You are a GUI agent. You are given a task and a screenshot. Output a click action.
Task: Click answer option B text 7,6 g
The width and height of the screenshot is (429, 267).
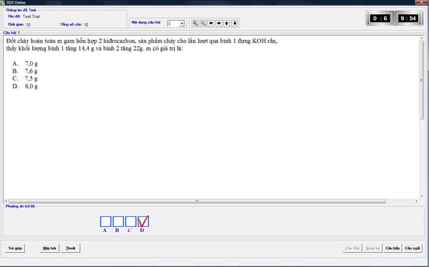click(31, 71)
